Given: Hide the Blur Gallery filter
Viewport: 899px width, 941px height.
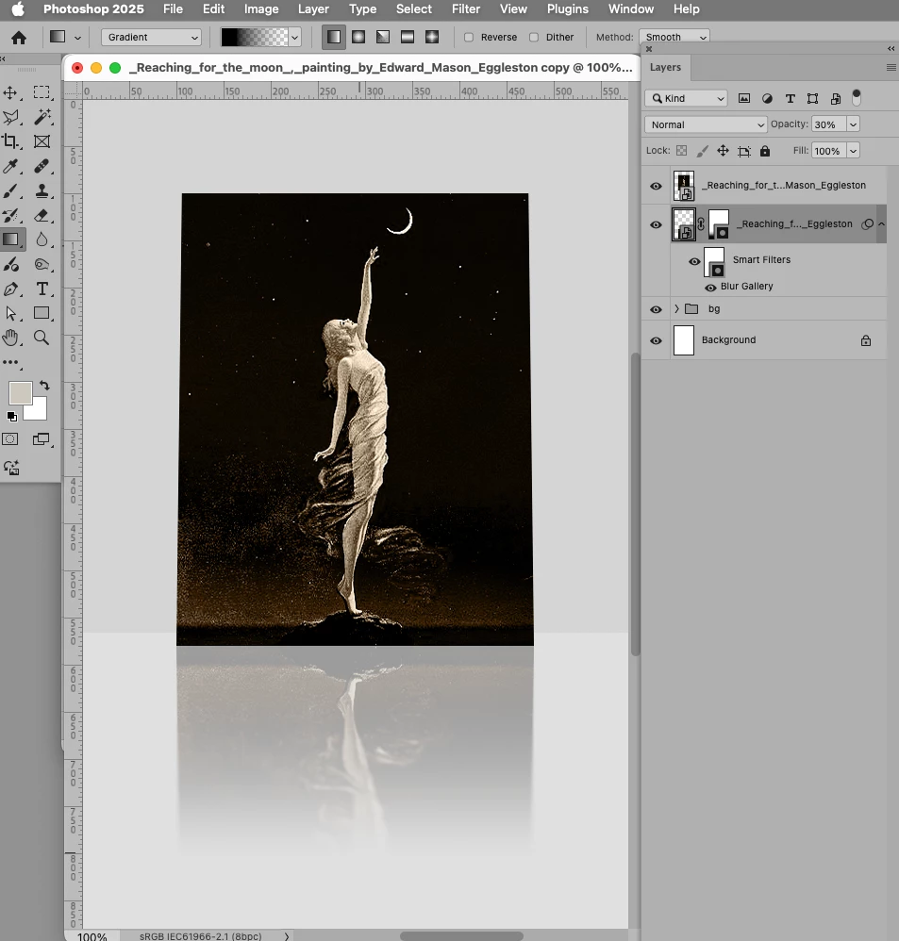Looking at the screenshot, I should tap(710, 288).
